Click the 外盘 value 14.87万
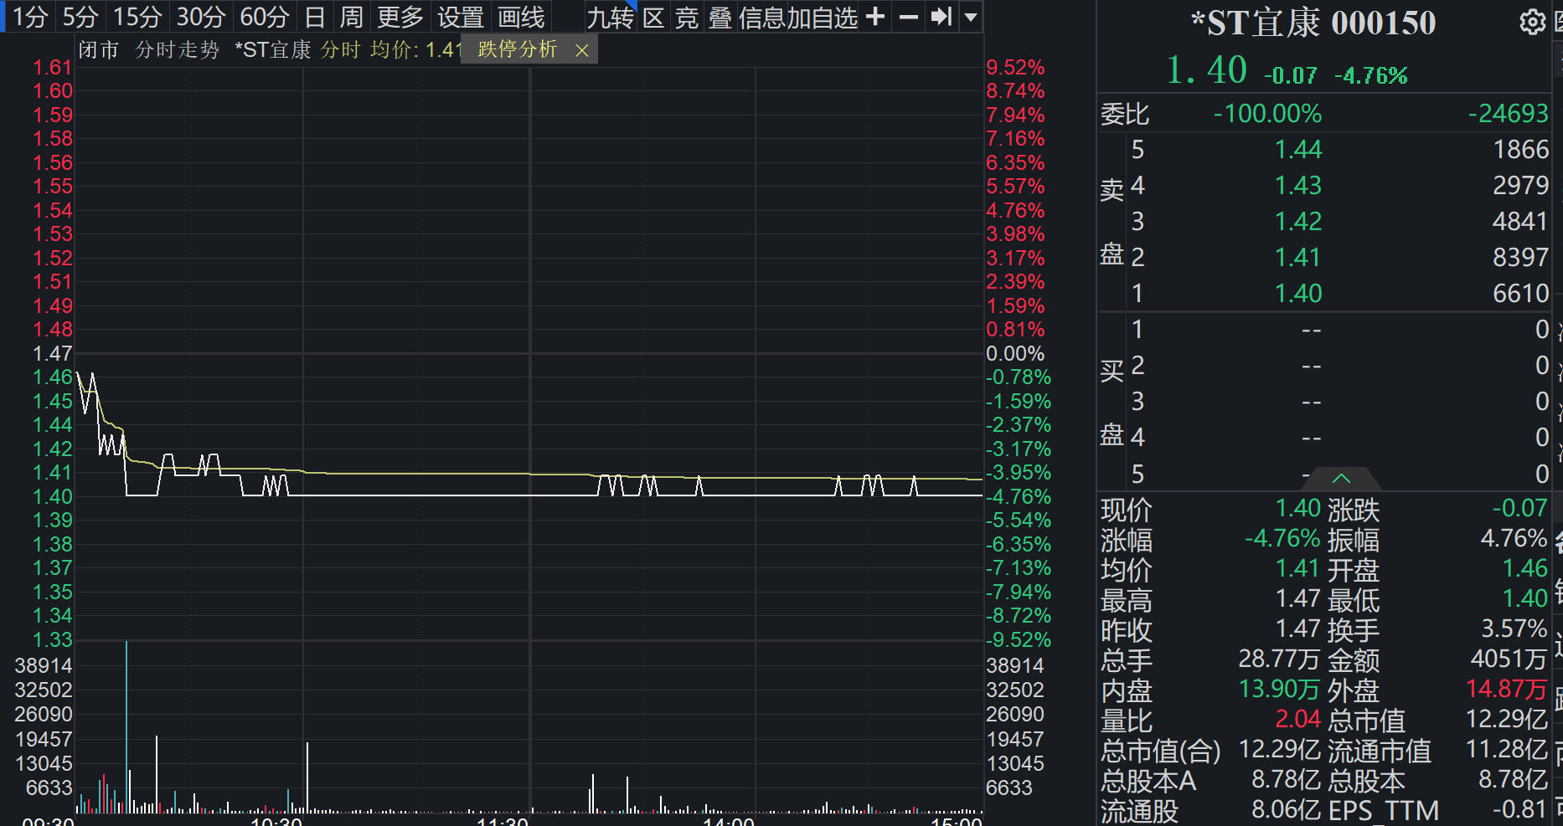The height and width of the screenshot is (826, 1563). [x=1507, y=689]
